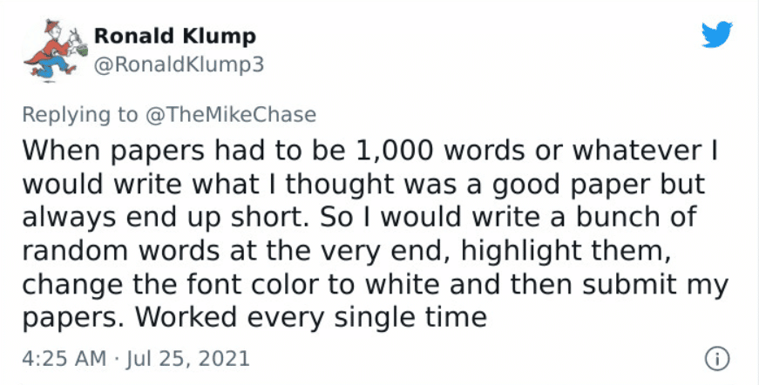Screen dimensions: 759x385
Task: Click the phrase 'random words' in tweet
Action: click(x=121, y=251)
